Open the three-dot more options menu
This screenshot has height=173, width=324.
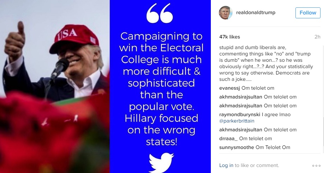316,165
